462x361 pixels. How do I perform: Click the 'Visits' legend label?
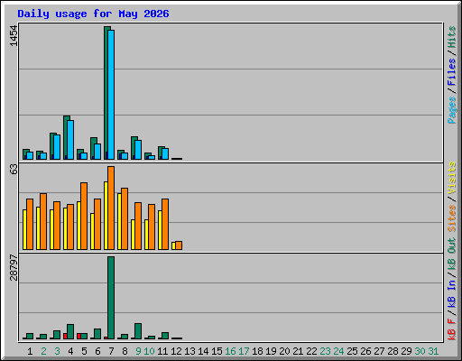pyautogui.click(x=452, y=178)
